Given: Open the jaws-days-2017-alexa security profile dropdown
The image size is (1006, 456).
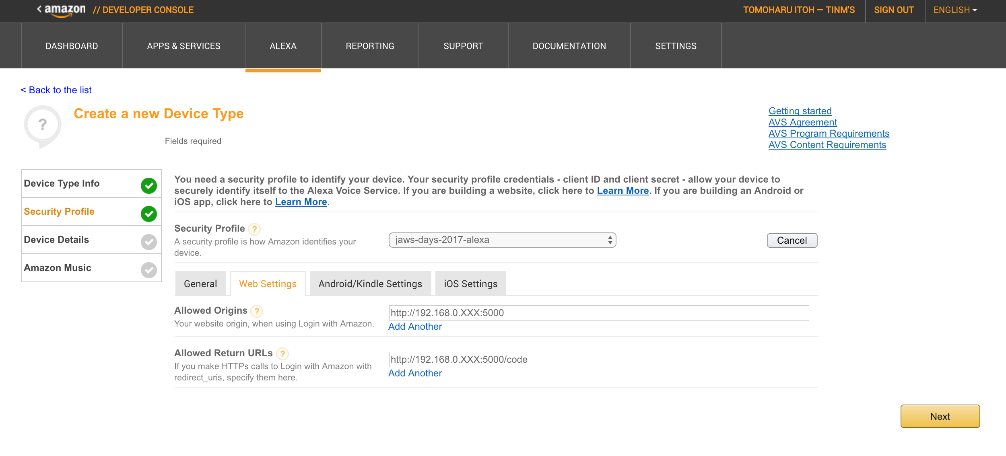Looking at the screenshot, I should (x=502, y=240).
